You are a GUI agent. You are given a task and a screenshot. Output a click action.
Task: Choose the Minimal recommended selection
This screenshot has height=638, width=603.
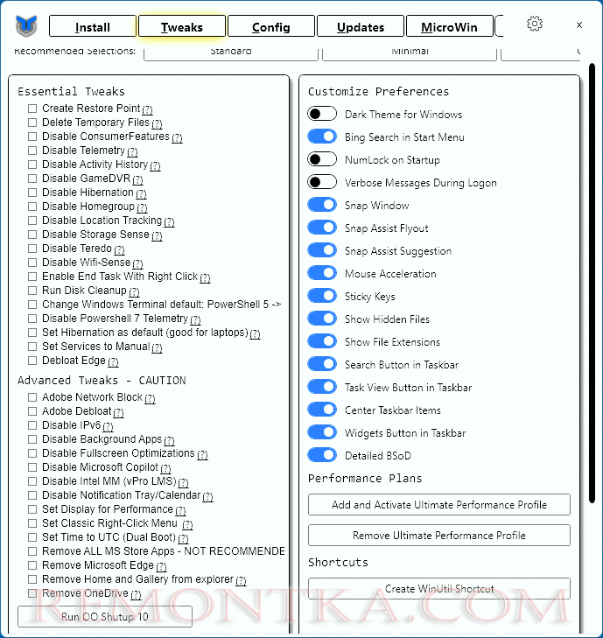pos(410,53)
